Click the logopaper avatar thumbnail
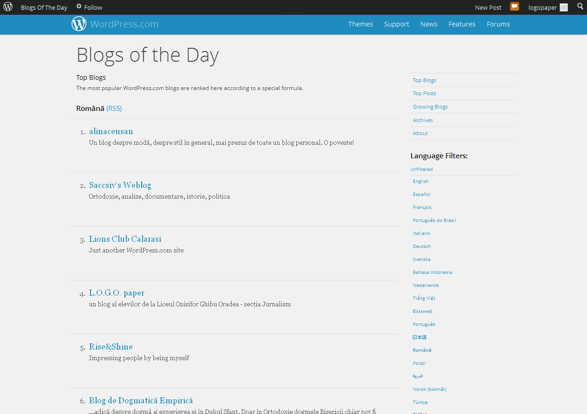 (x=564, y=7)
